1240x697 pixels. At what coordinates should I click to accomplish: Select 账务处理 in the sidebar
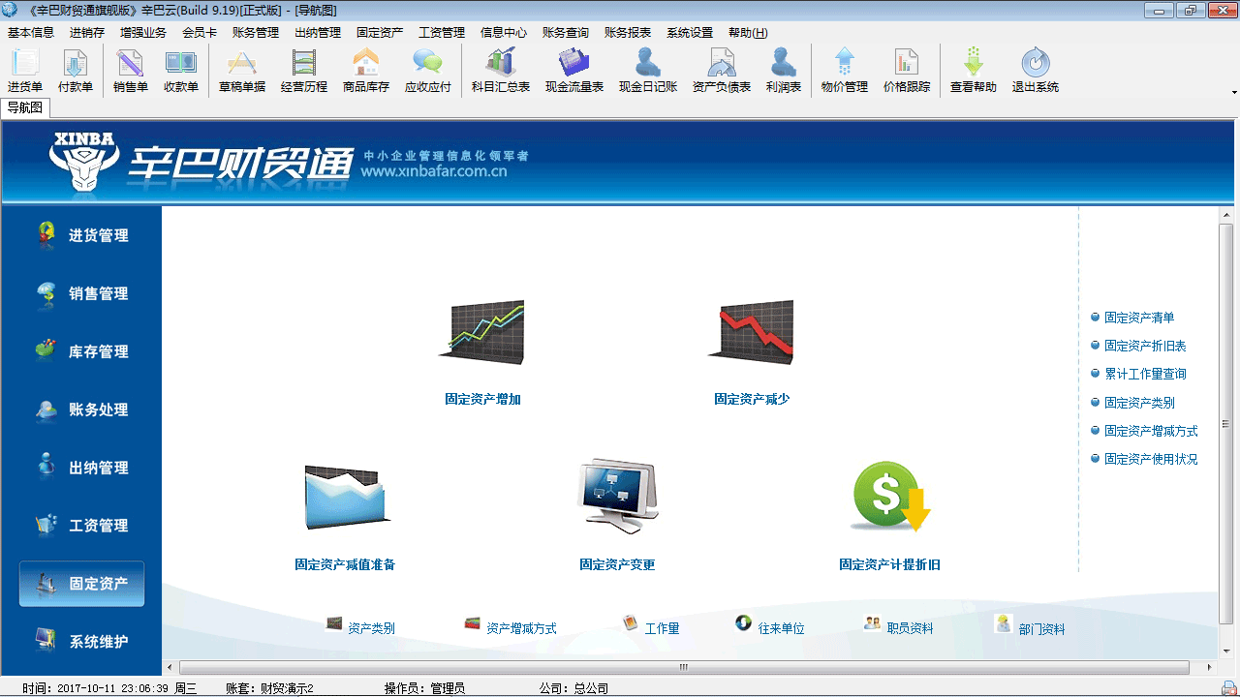(81, 409)
